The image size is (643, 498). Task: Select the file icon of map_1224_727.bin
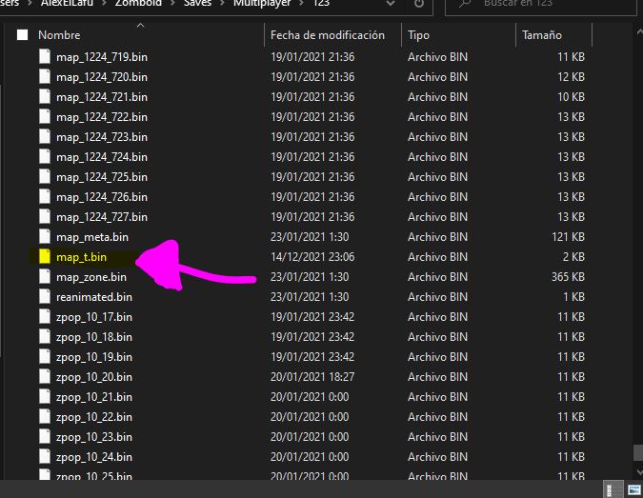click(45, 216)
